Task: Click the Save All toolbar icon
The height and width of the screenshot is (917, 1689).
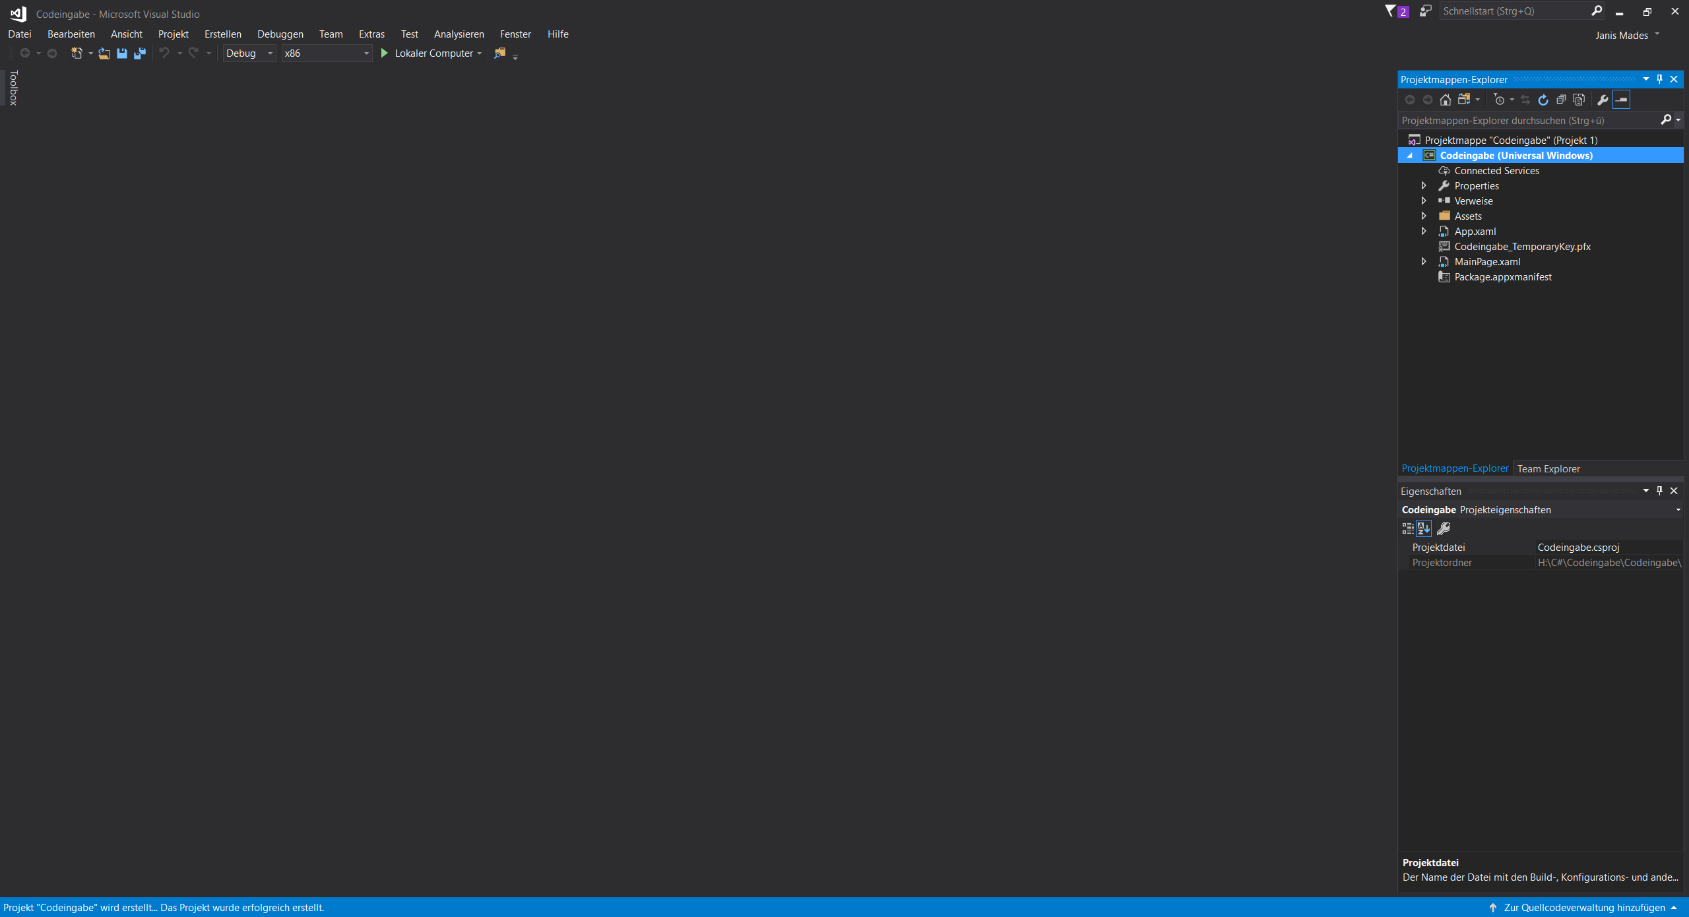Action: click(x=139, y=53)
